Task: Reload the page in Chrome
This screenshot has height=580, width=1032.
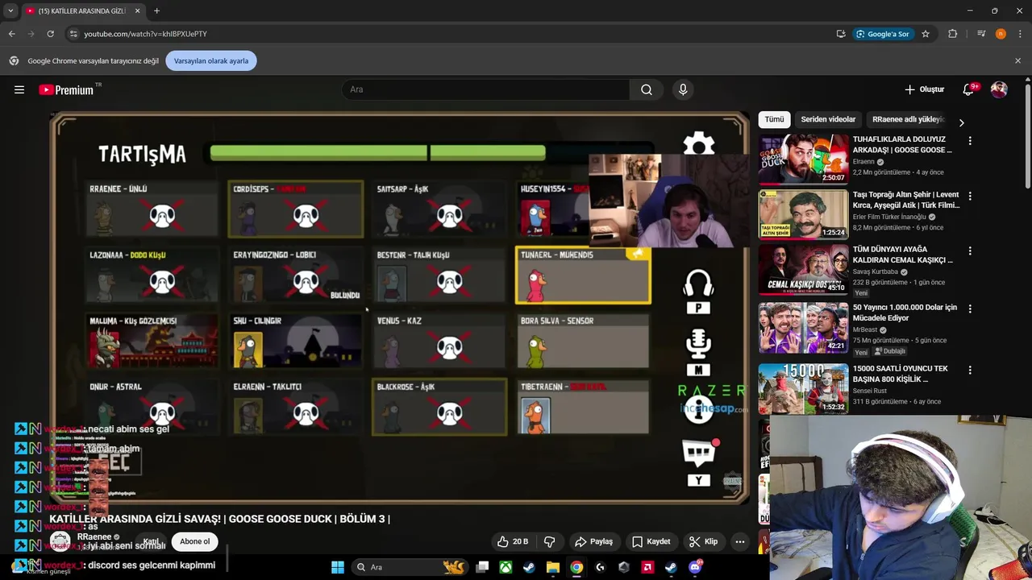Action: click(x=50, y=34)
